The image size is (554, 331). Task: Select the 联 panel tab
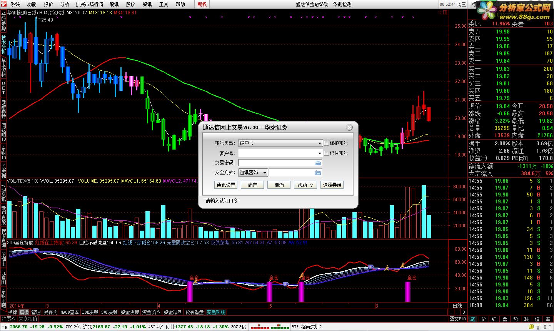pos(526,319)
